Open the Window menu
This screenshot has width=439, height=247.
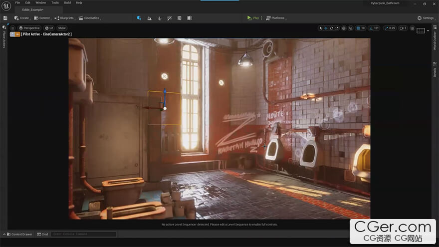40,3
